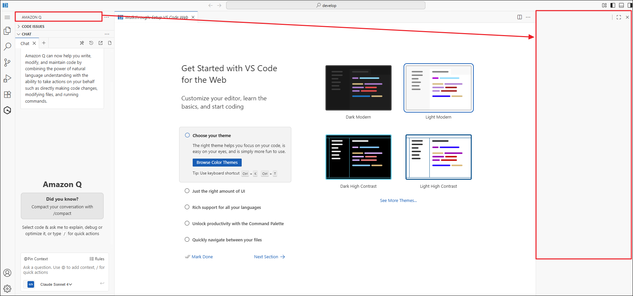Image resolution: width=633 pixels, height=296 pixels.
Task: Open the hamburger application menu
Action: click(x=7, y=17)
